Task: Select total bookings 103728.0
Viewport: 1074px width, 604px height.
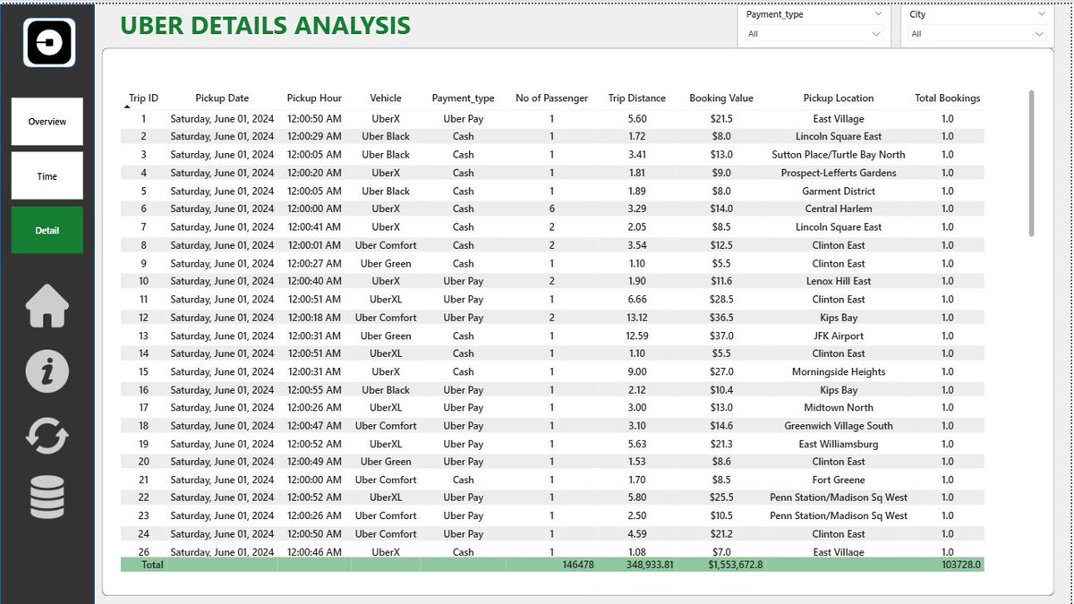Action: (x=959, y=566)
